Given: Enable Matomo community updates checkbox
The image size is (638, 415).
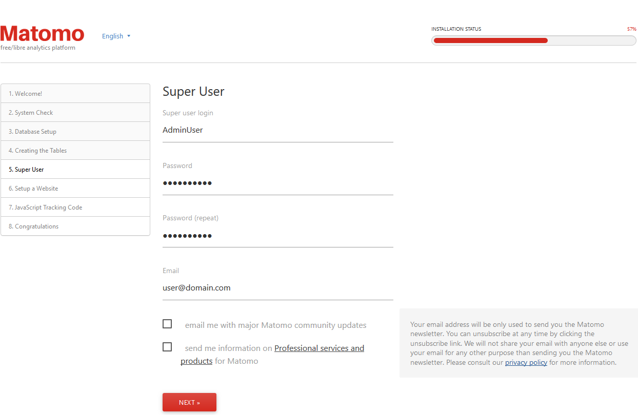Looking at the screenshot, I should [x=167, y=324].
